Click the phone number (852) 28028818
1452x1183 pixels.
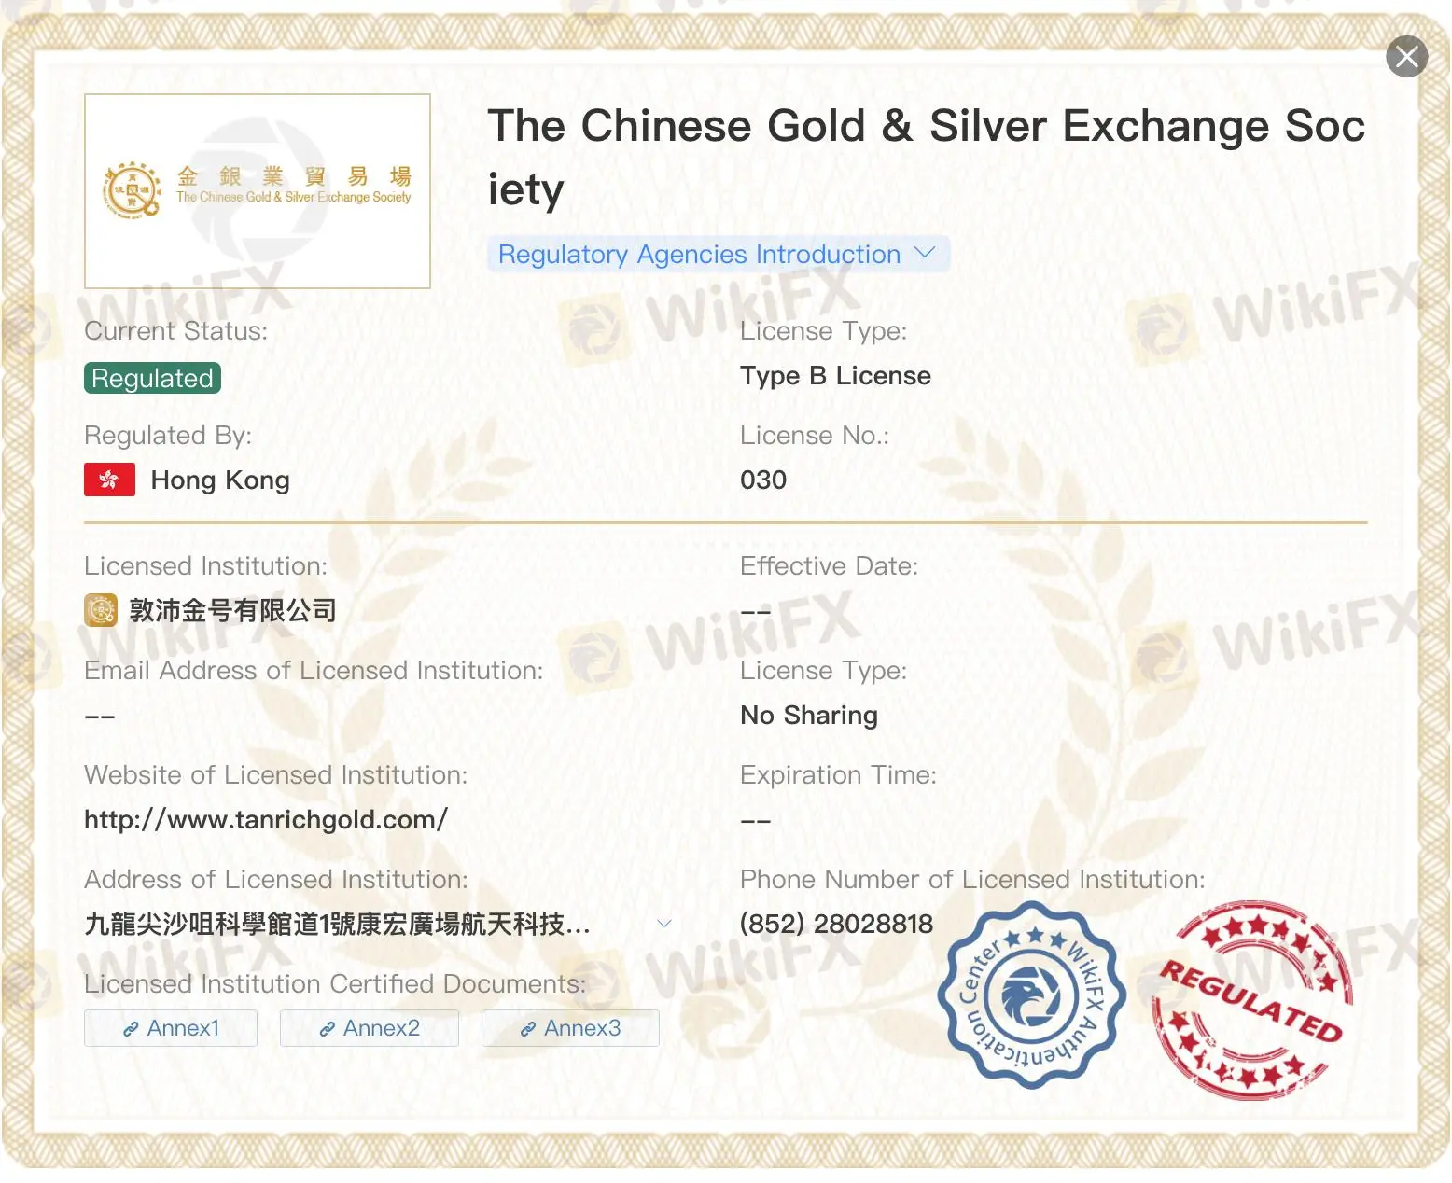coord(835,923)
